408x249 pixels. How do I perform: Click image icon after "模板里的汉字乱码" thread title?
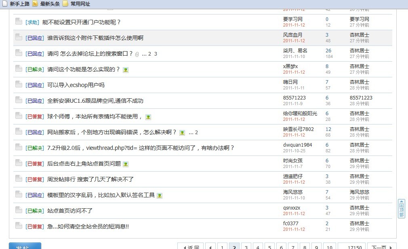pos(160,195)
